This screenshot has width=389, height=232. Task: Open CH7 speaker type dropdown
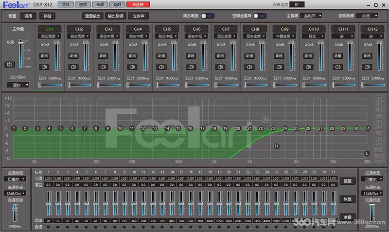[226, 36]
